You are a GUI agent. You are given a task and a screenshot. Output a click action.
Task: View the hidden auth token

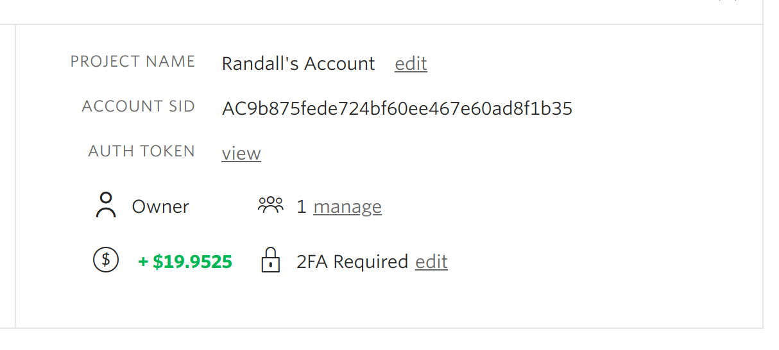point(241,154)
